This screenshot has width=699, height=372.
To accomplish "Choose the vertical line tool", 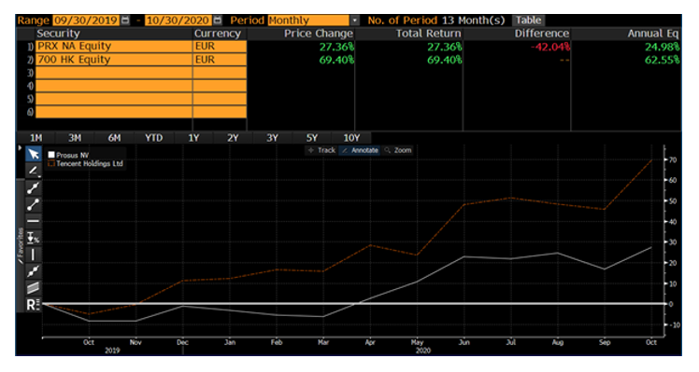I will [34, 255].
